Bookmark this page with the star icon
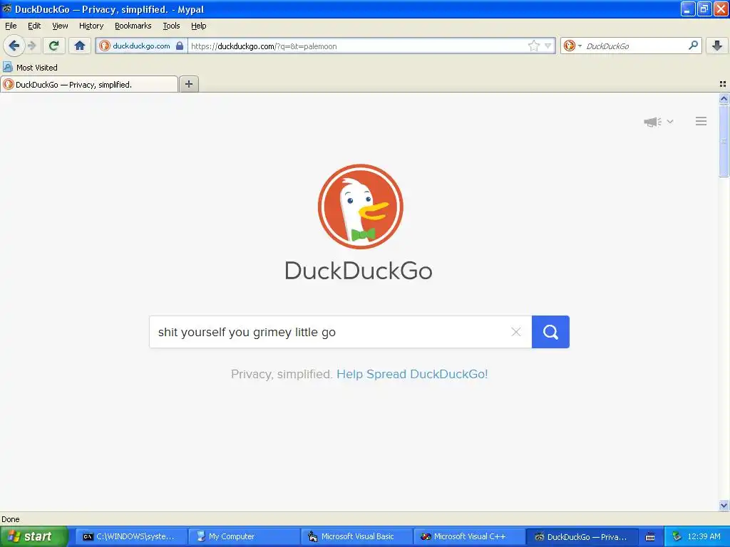730x547 pixels. (533, 46)
